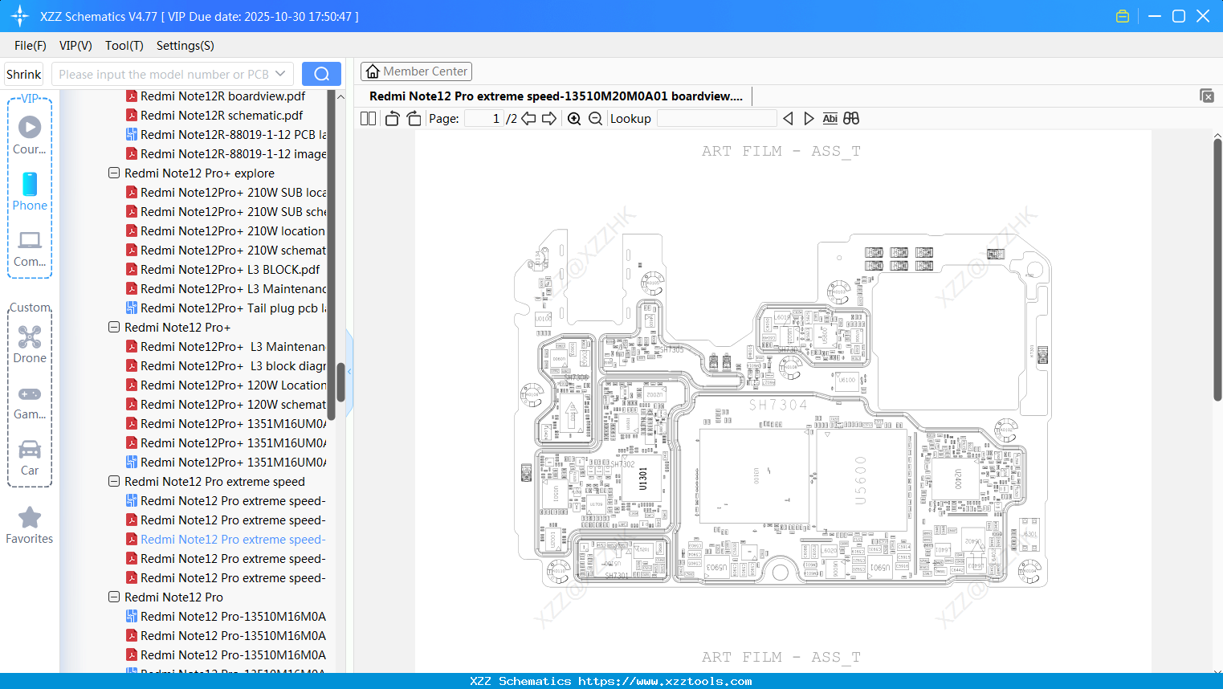Click the Member Center button

point(416,71)
